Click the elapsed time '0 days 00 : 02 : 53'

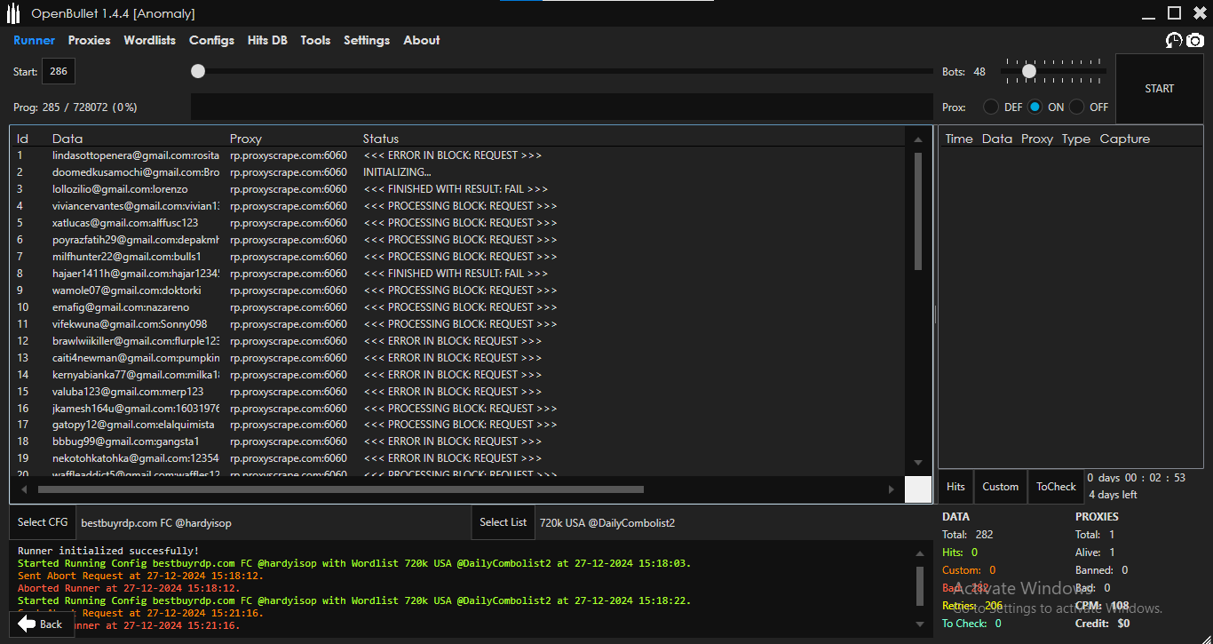(1136, 478)
